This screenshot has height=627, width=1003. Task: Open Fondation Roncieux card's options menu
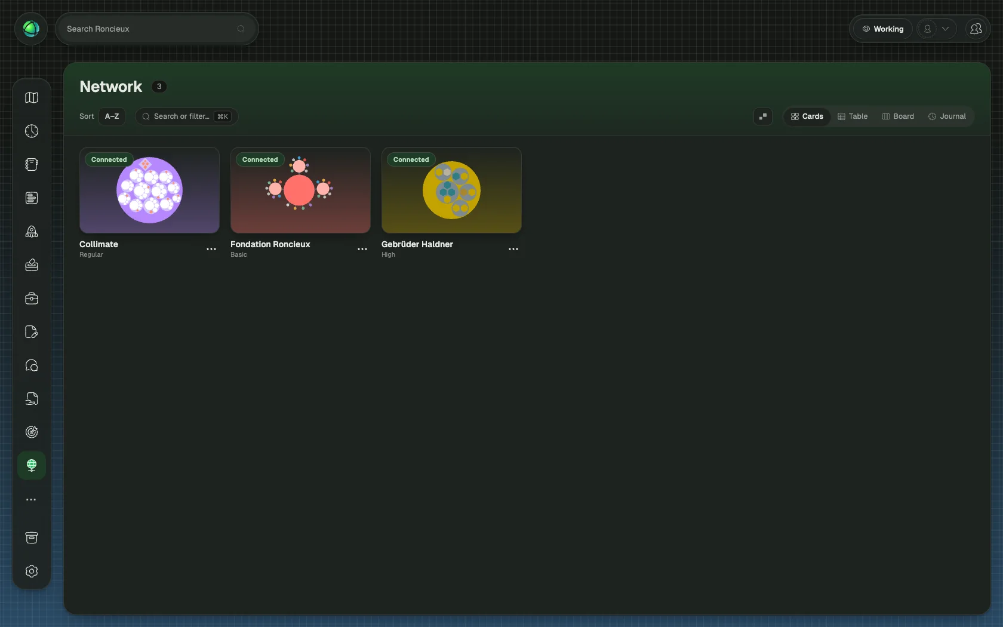362,249
